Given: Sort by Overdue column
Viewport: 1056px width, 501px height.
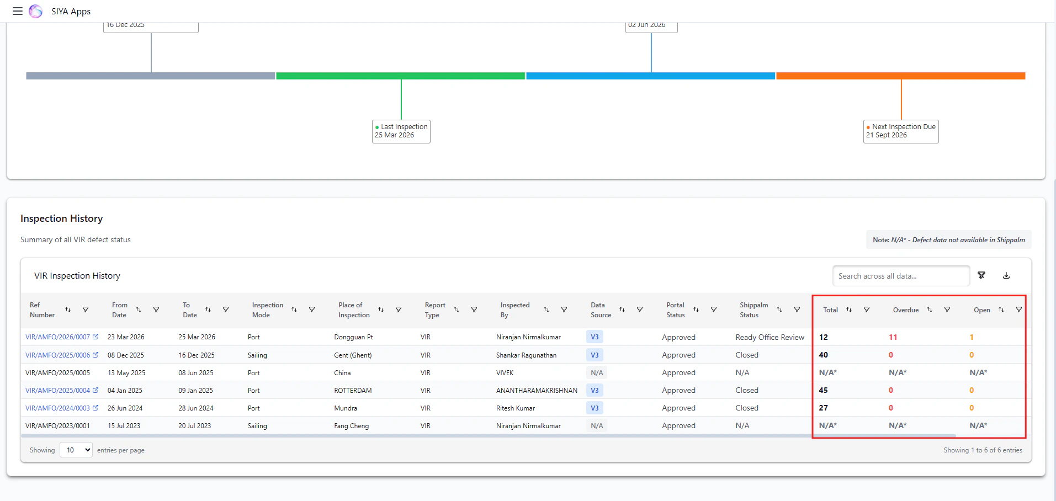Looking at the screenshot, I should click(x=930, y=310).
